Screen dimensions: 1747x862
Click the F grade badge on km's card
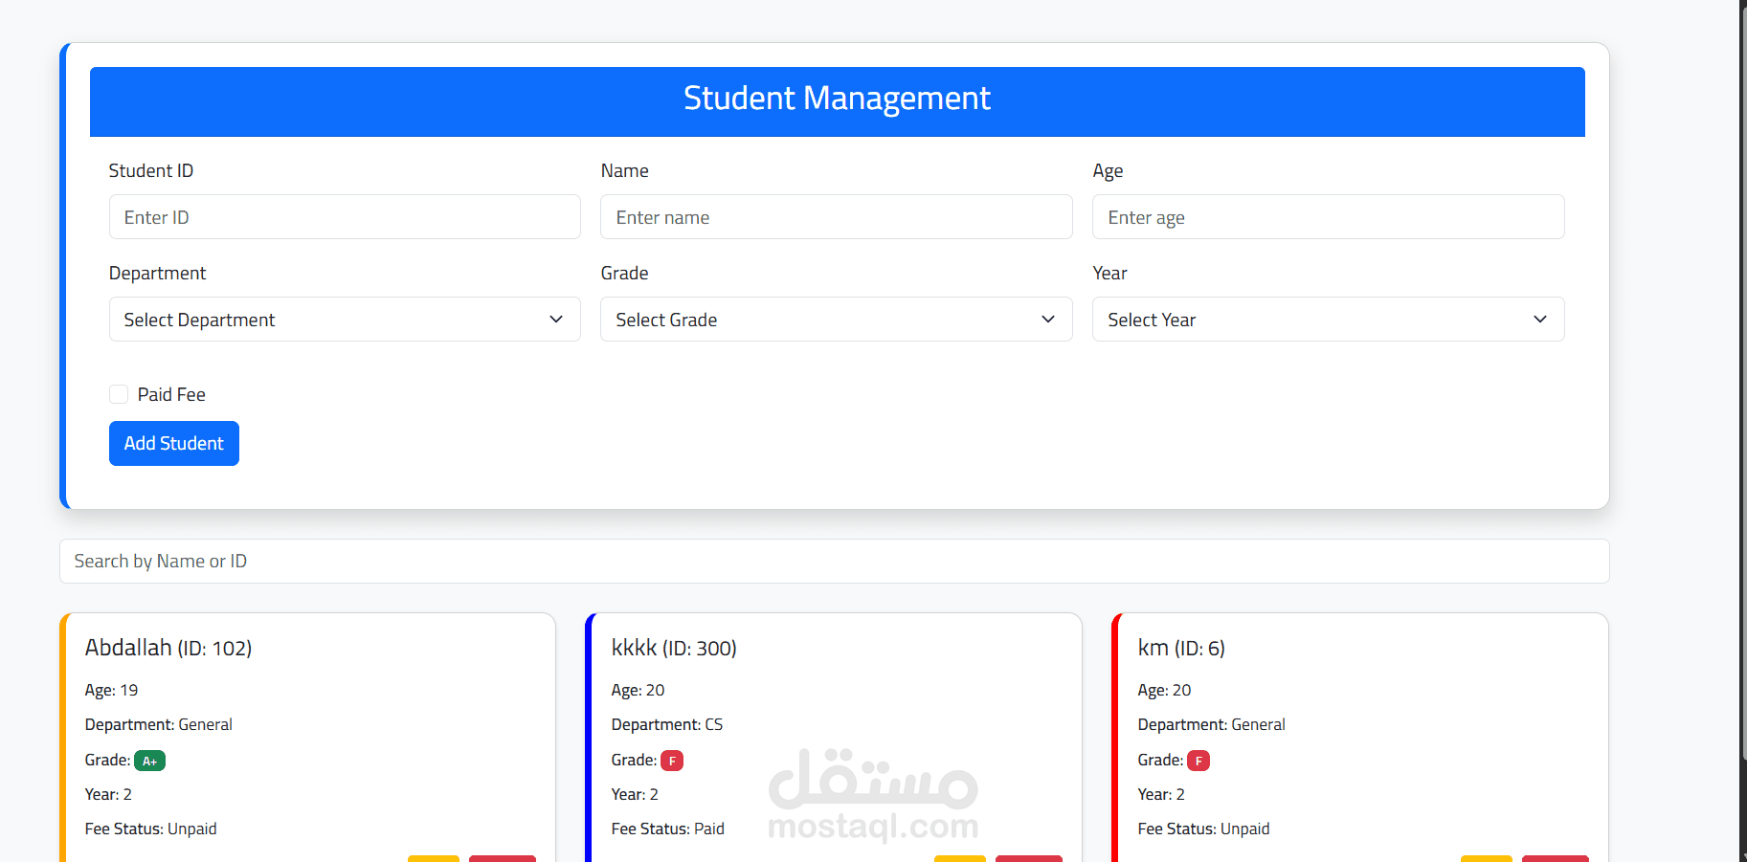[1198, 761]
